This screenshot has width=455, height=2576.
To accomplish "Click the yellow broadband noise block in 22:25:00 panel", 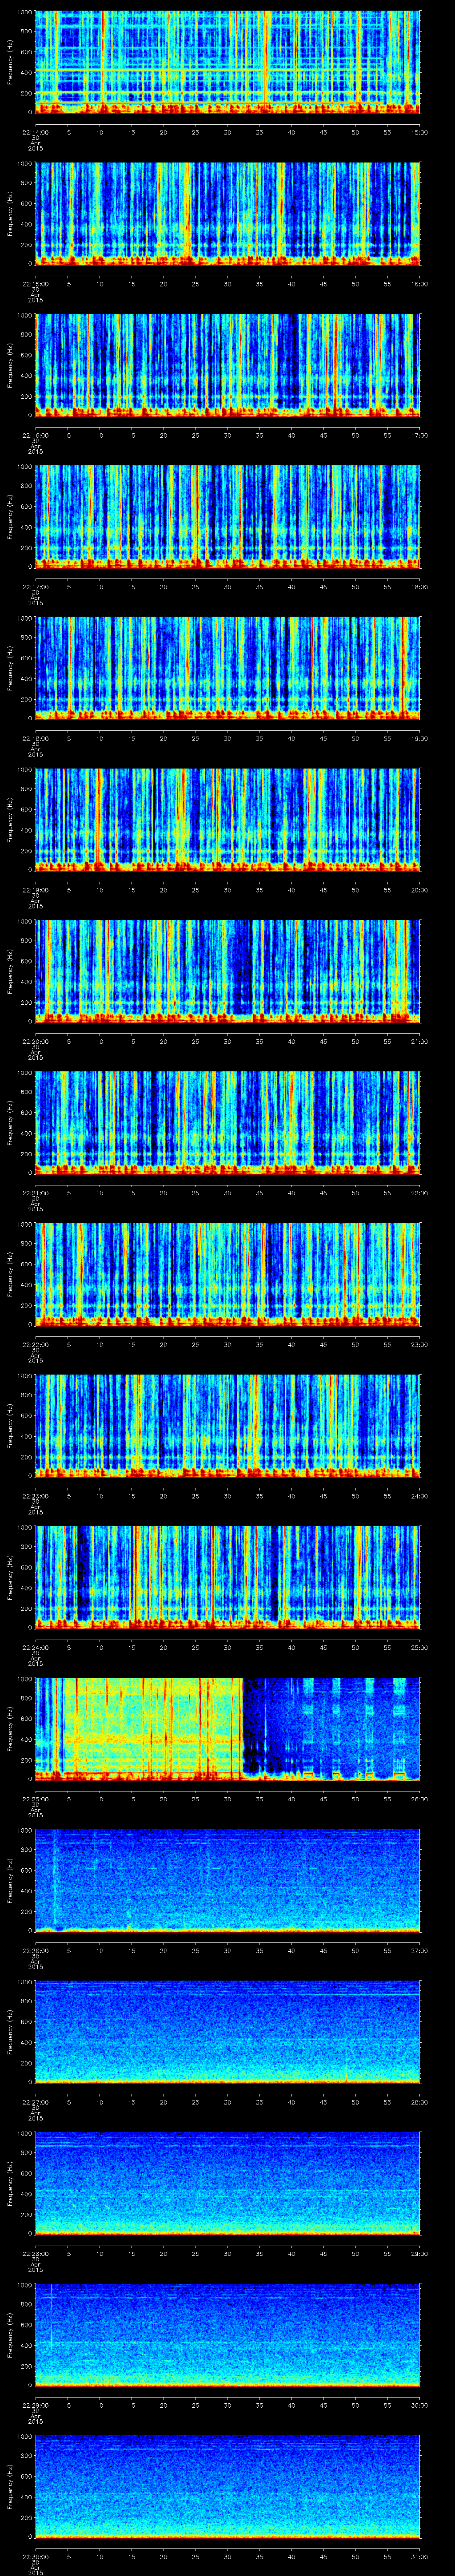I will click(x=150, y=1720).
